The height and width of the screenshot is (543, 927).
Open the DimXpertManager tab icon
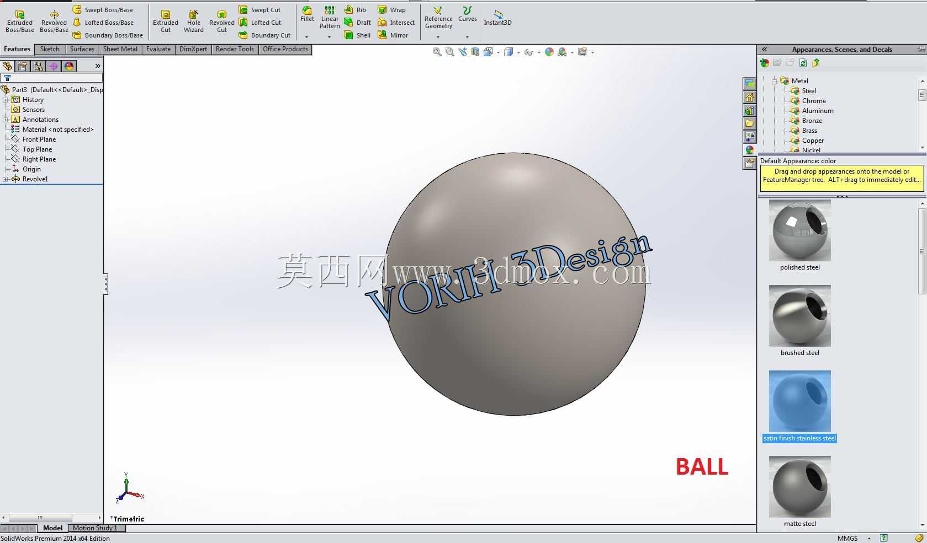pyautogui.click(x=53, y=66)
